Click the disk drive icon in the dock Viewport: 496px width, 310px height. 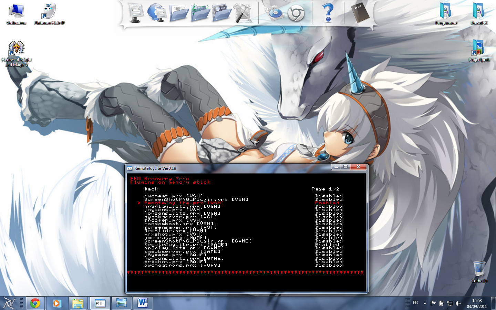click(274, 13)
